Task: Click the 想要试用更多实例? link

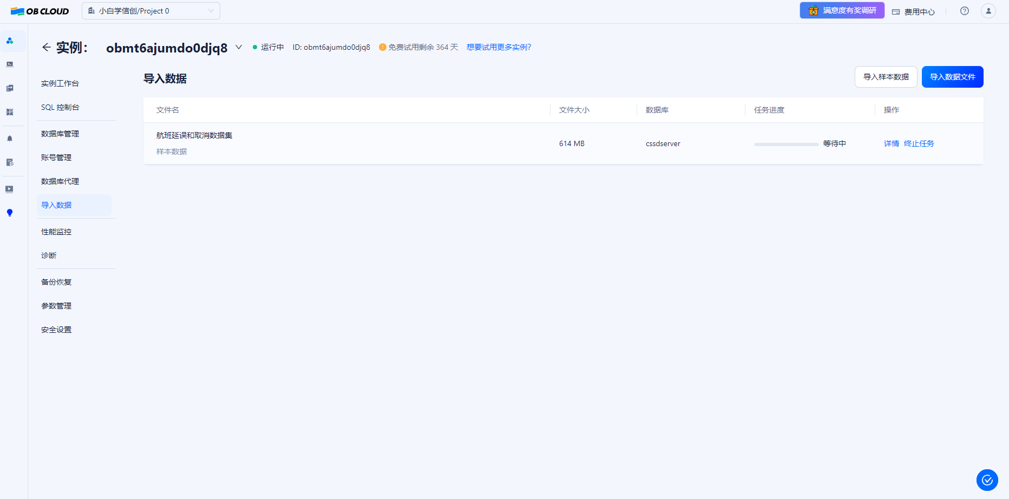Action: 499,47
